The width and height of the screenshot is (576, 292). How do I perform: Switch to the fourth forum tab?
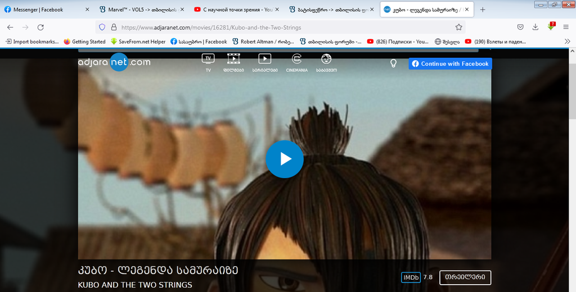(331, 10)
